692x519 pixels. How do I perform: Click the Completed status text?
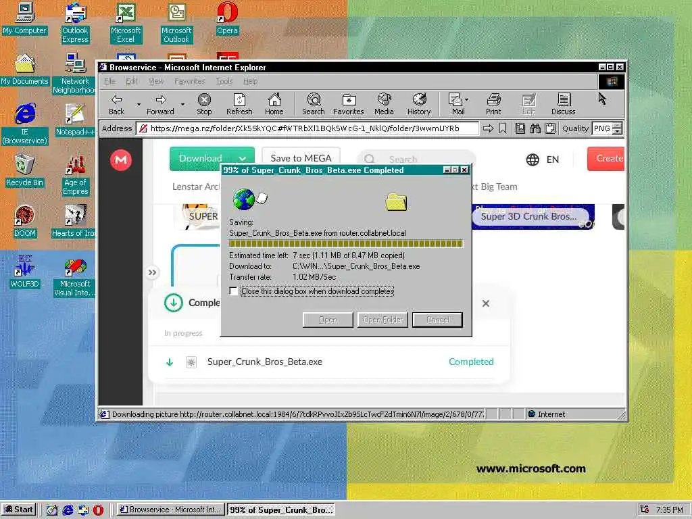tap(471, 362)
